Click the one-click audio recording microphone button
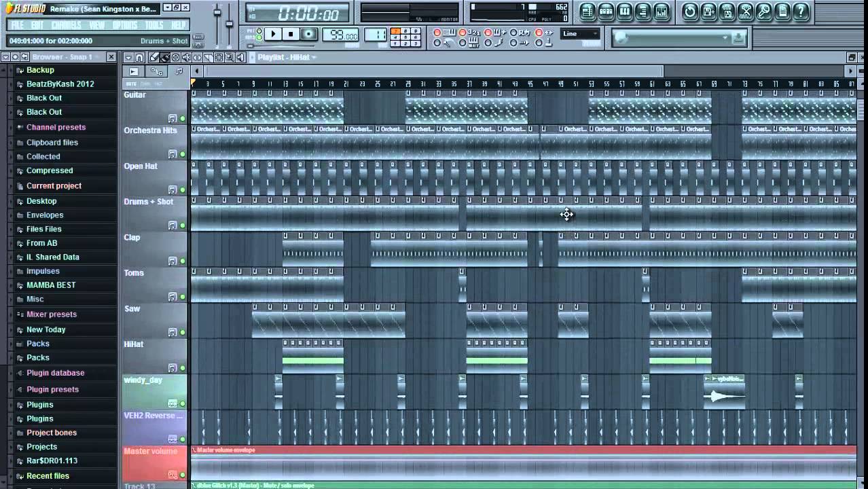This screenshot has height=489, width=868. pos(763,12)
